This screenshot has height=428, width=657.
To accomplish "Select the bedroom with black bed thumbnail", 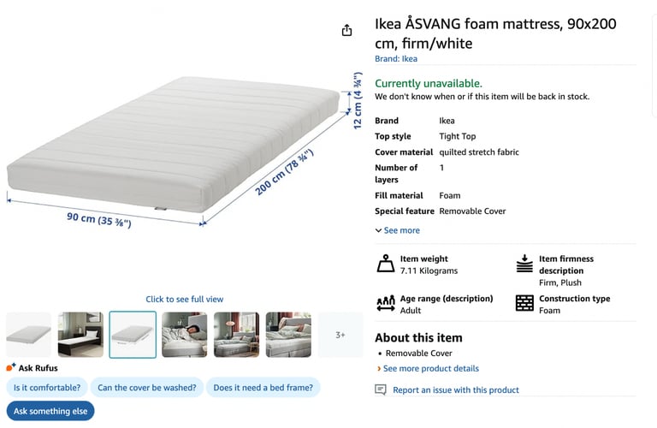I will click(80, 335).
